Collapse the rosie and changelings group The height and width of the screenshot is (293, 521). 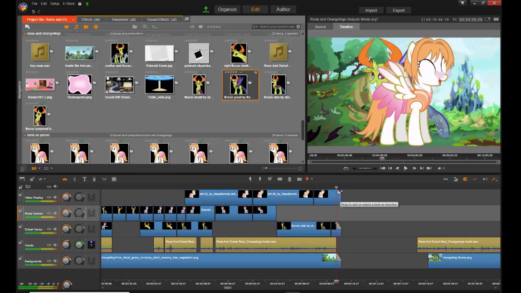pyautogui.click(x=24, y=34)
